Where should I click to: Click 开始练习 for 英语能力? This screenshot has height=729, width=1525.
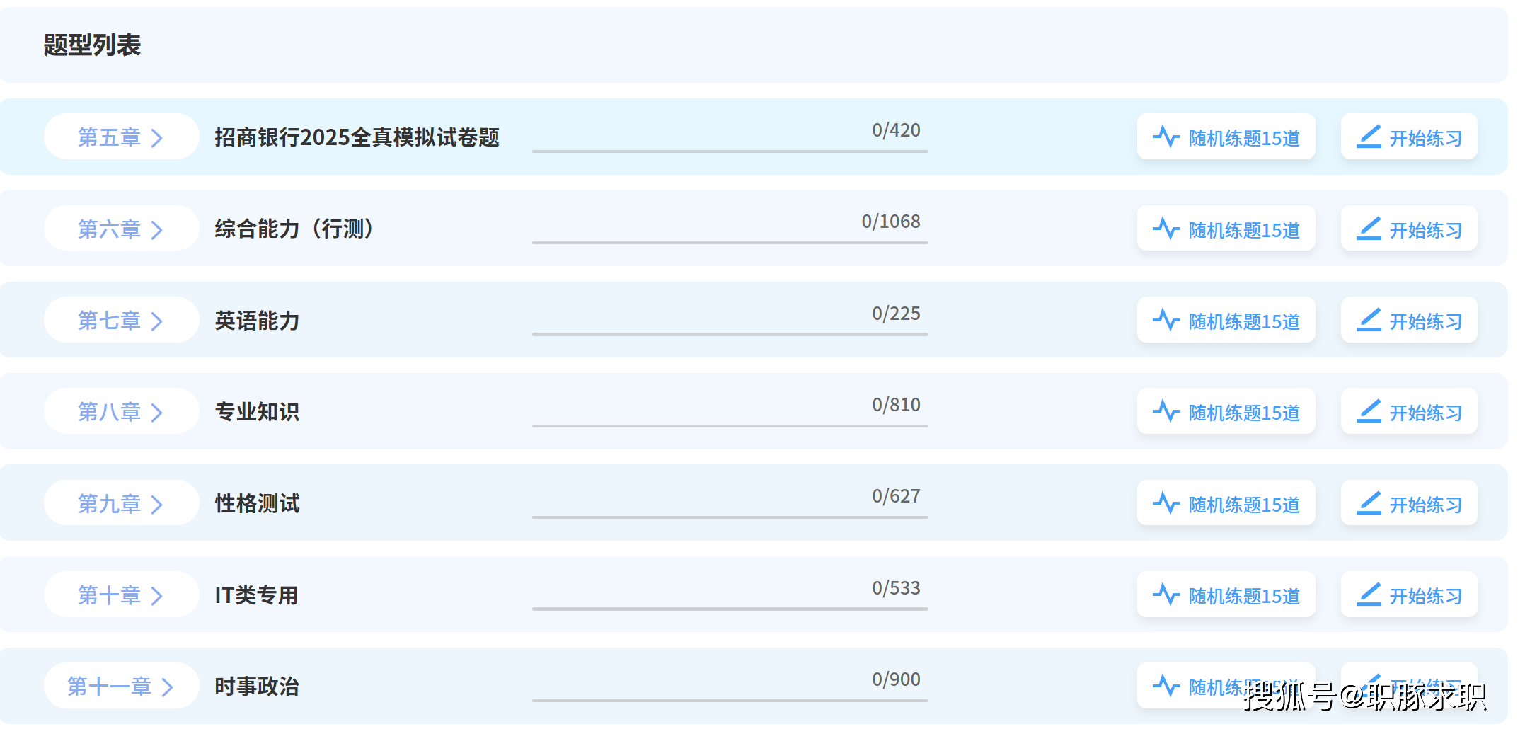[x=1408, y=320]
